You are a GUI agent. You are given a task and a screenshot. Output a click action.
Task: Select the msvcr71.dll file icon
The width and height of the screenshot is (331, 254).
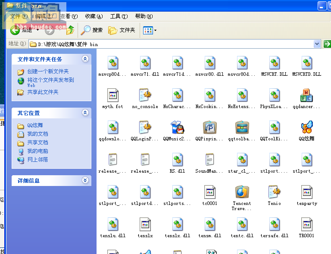point(145,63)
